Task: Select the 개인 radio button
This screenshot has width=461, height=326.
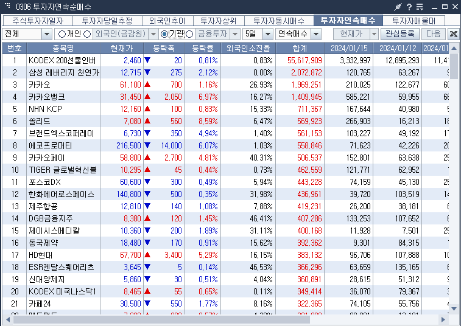Action: point(62,34)
